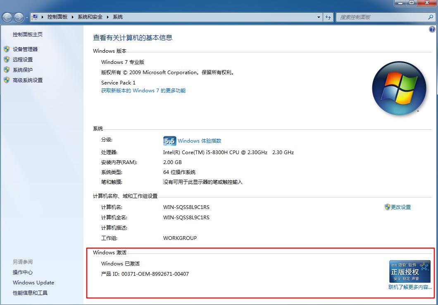Click the refresh icon in the address bar
The image size is (438, 305).
(x=327, y=17)
